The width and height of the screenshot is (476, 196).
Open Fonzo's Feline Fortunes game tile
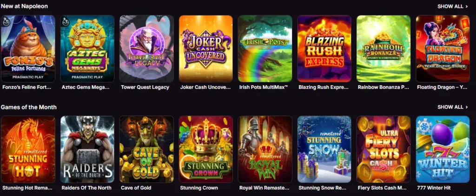pyautogui.click(x=28, y=49)
